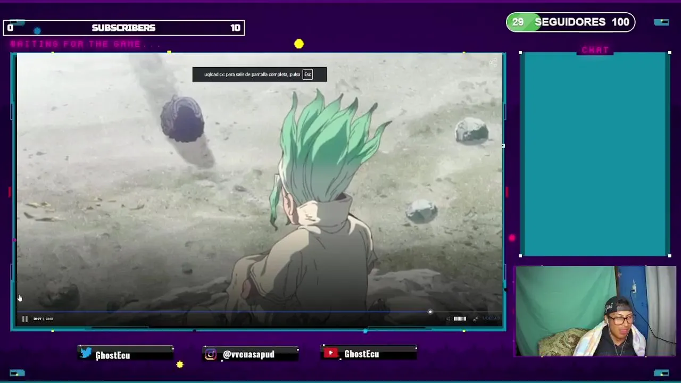Image resolution: width=681 pixels, height=383 pixels.
Task: Click the Instagram icon beside @vvcuasapud
Action: 211,354
